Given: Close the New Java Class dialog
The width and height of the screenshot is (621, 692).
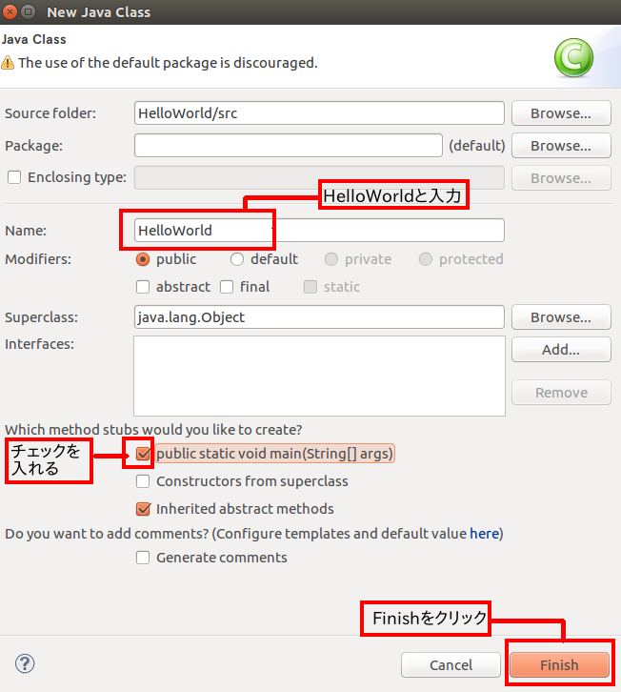Looking at the screenshot, I should (10, 12).
